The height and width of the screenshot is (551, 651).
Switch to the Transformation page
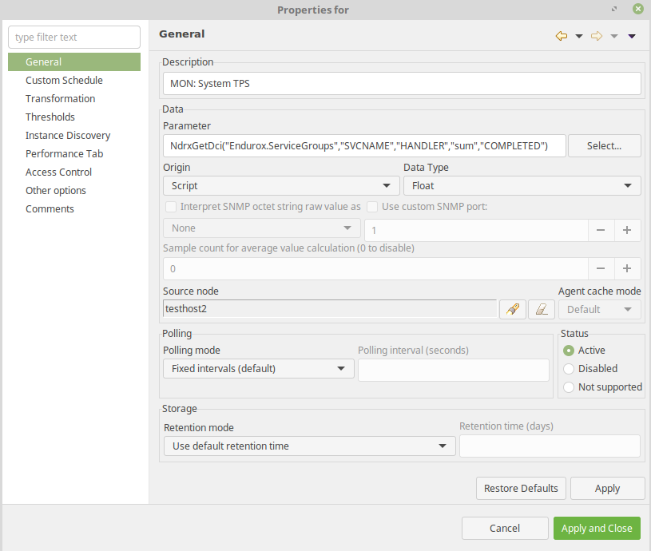click(60, 99)
